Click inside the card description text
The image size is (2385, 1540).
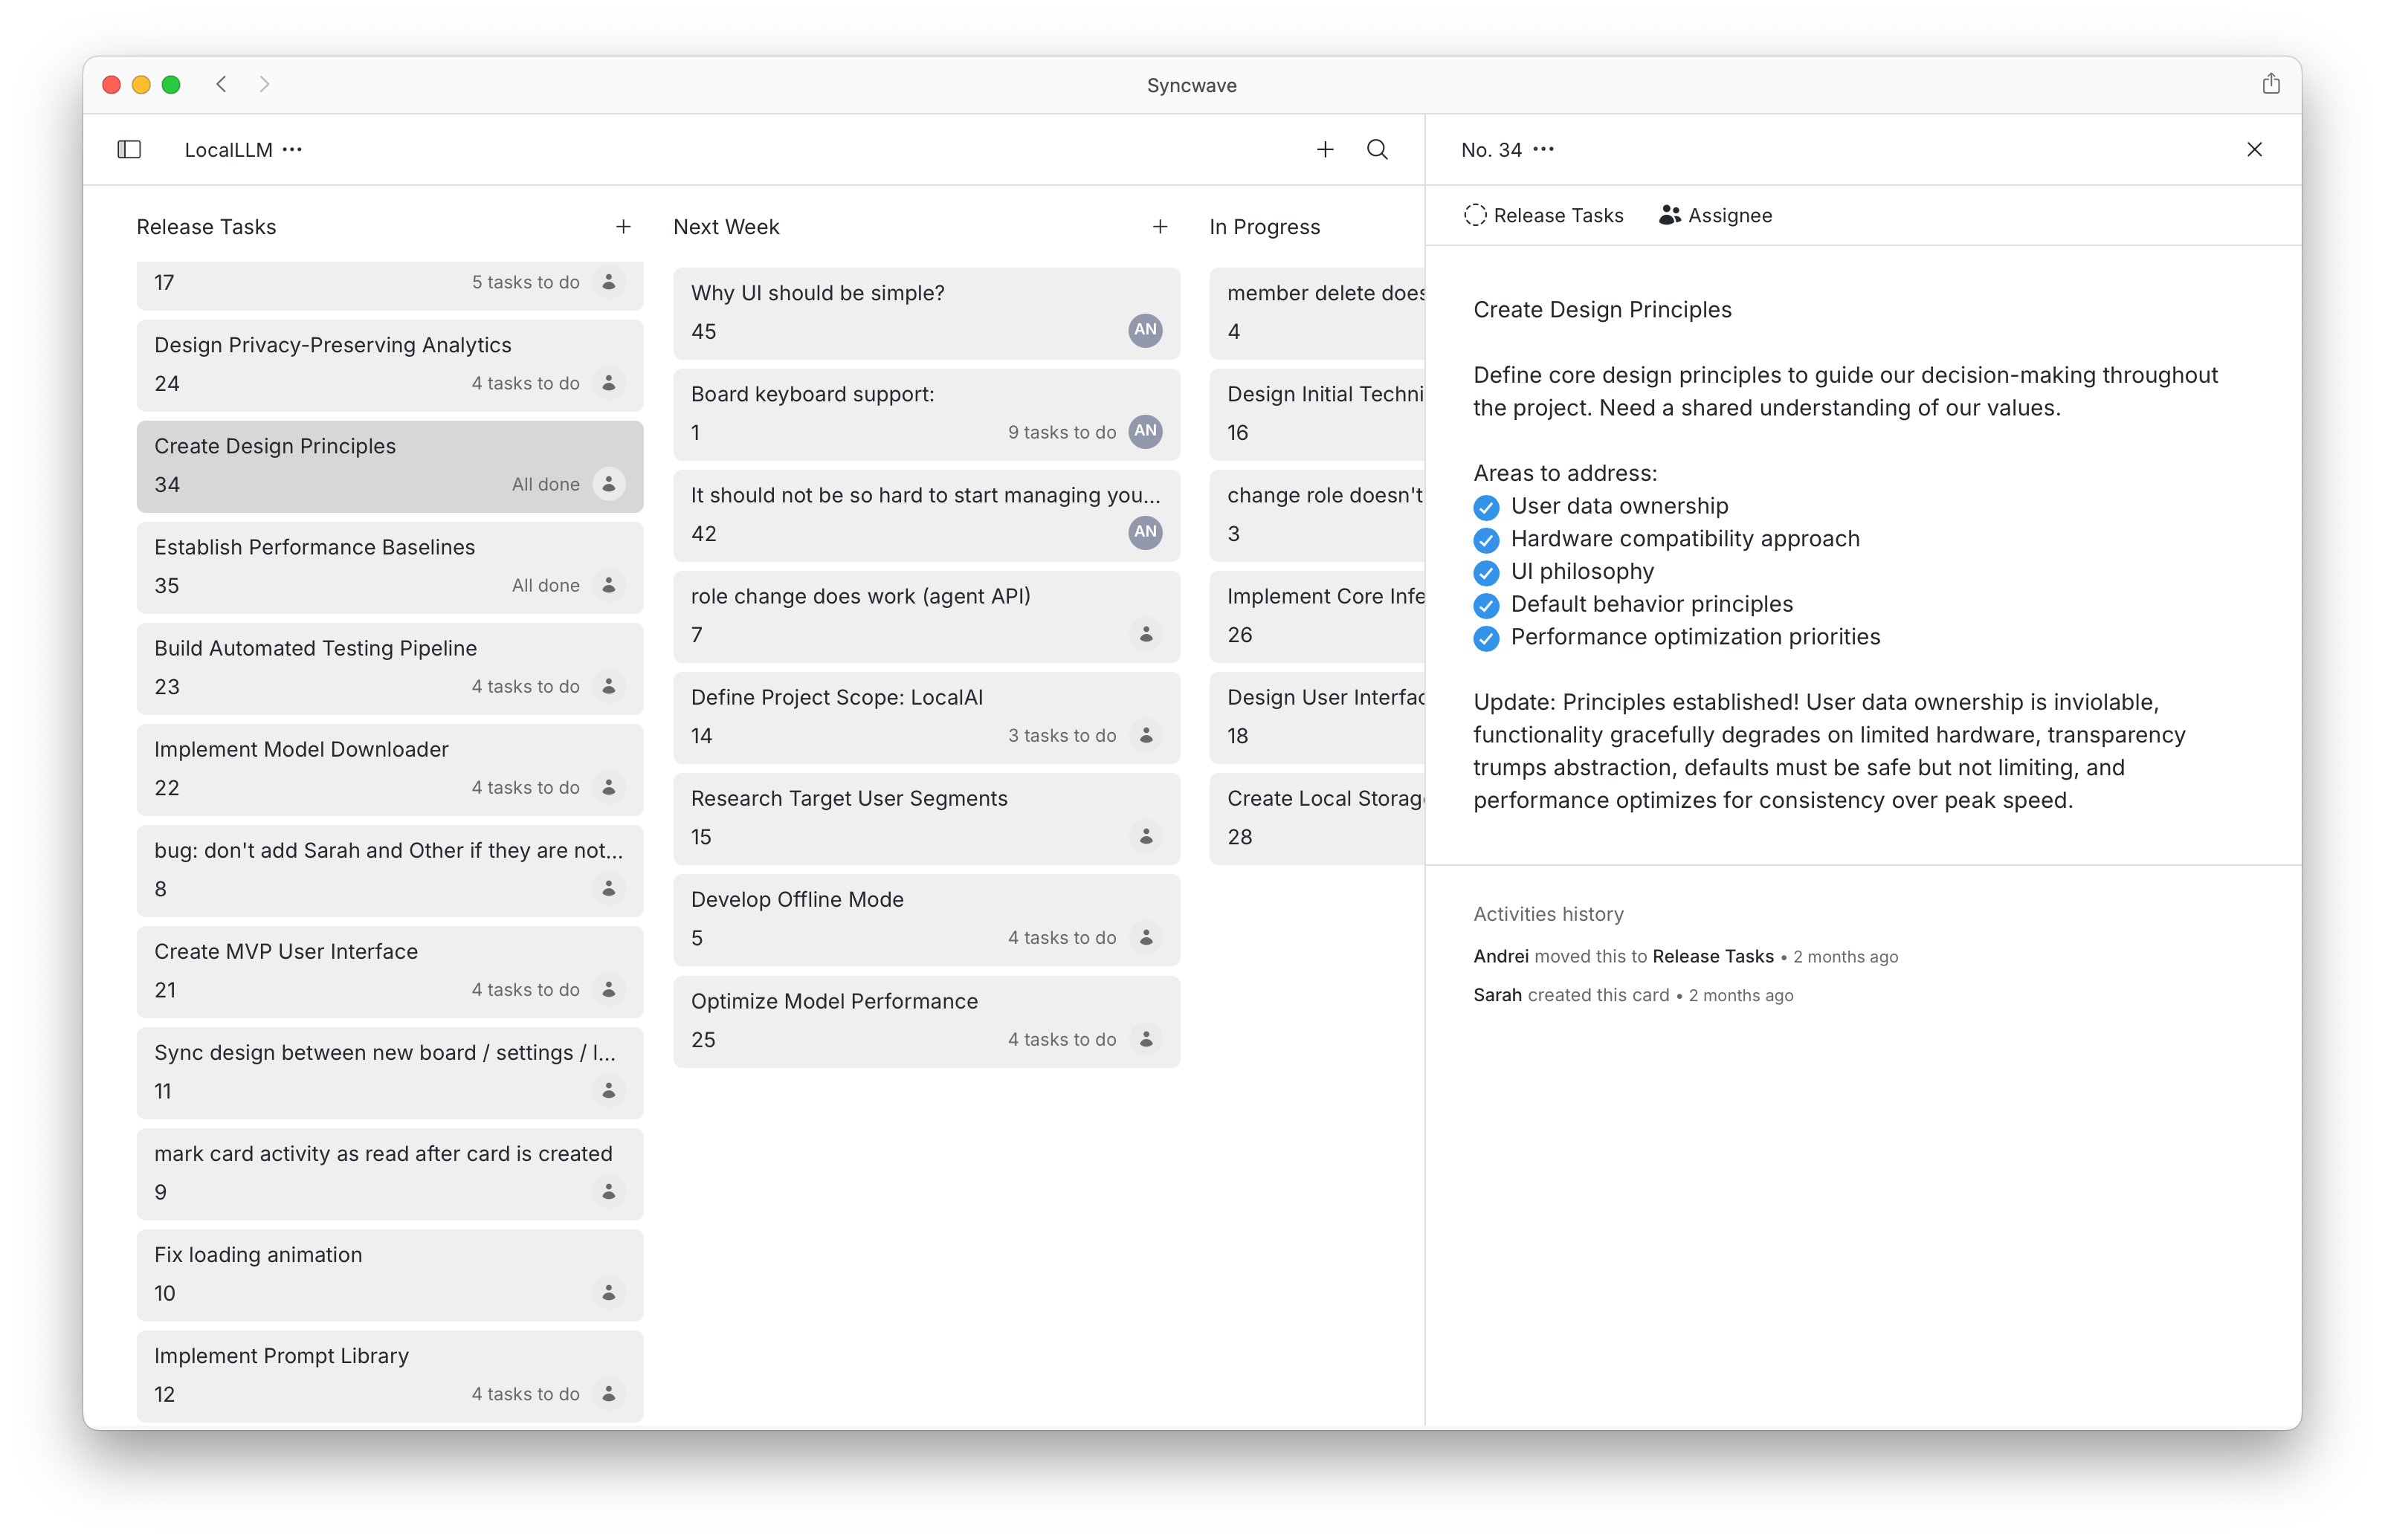point(1844,391)
